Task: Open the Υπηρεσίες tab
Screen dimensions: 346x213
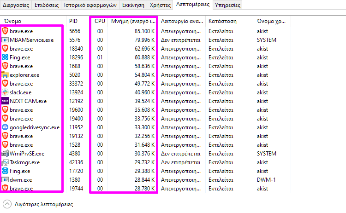Action: coord(227,5)
